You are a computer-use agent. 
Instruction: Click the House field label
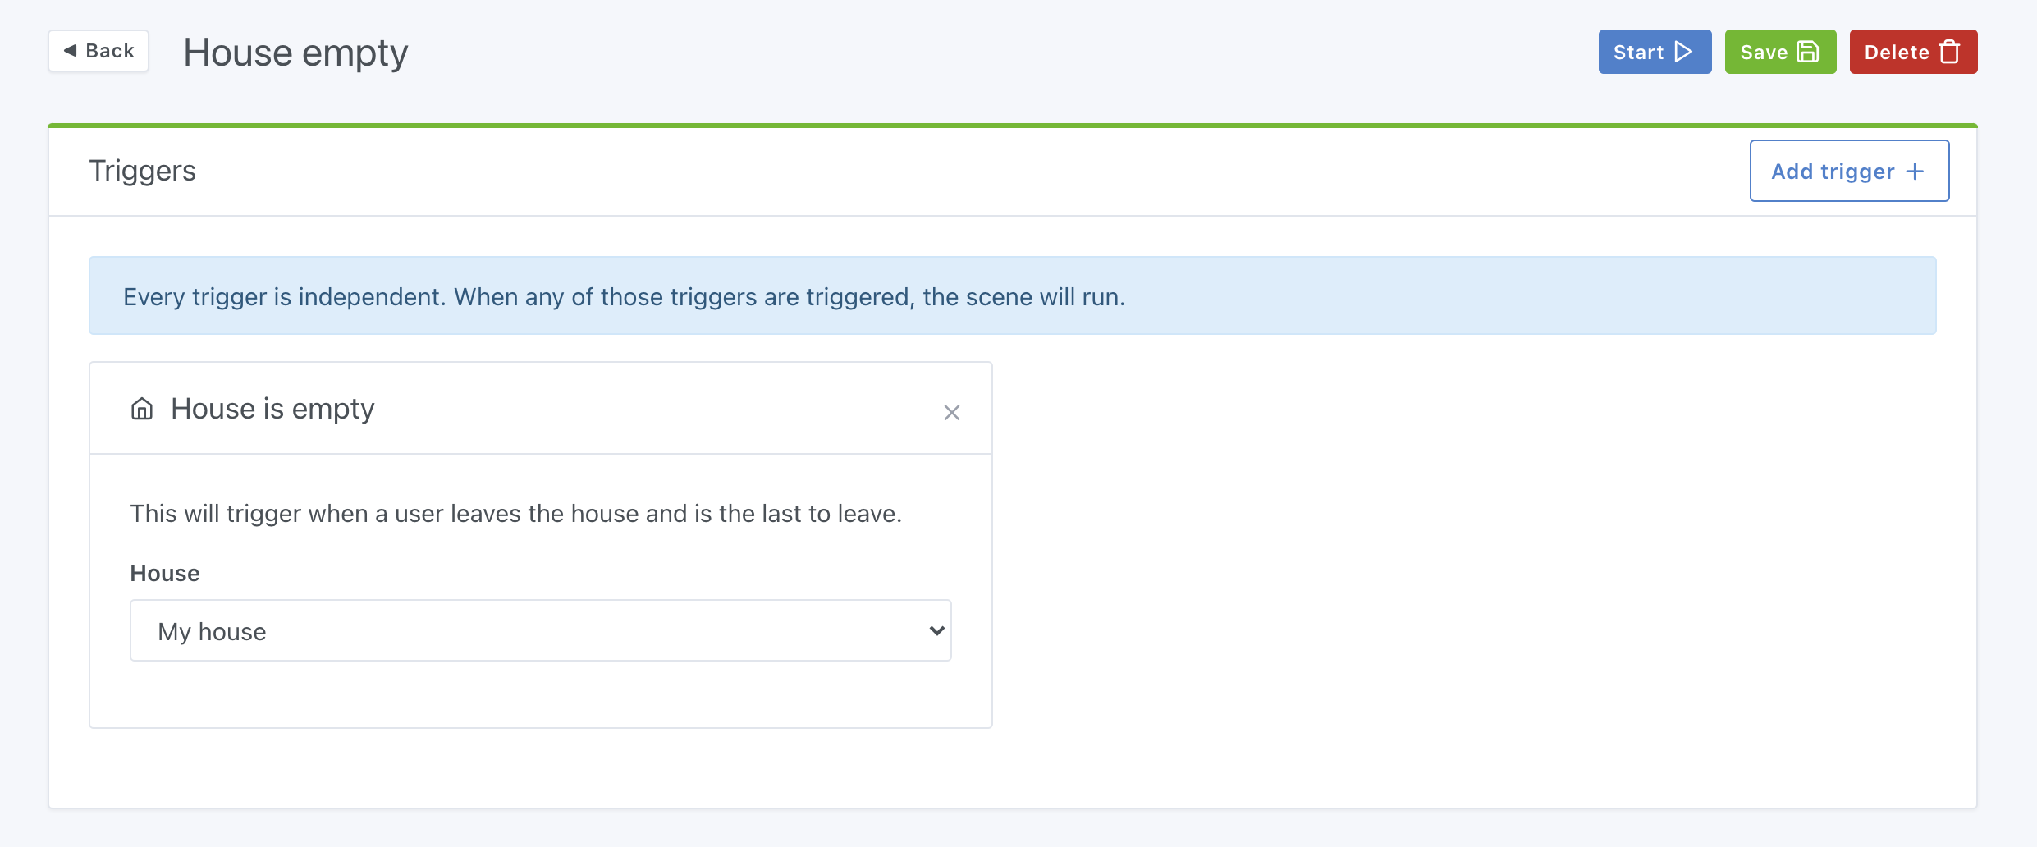pos(165,573)
